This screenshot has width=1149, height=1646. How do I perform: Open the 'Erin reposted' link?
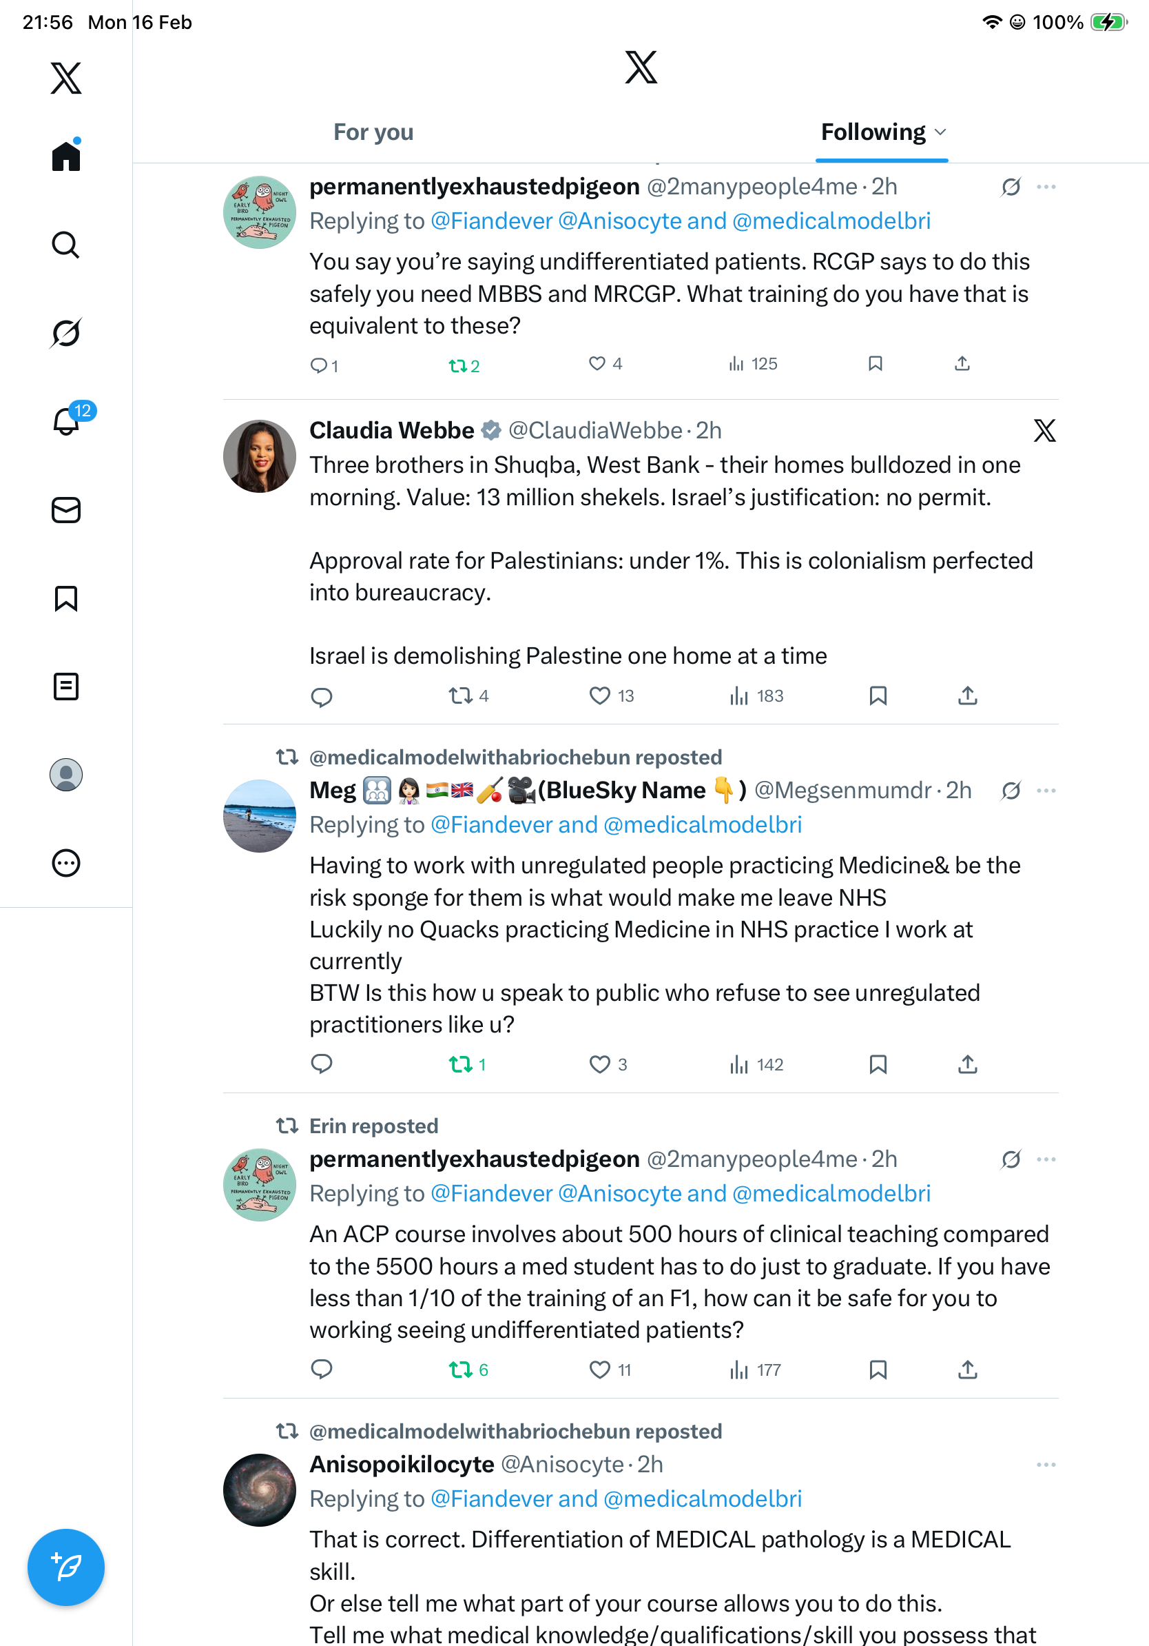pyautogui.click(x=373, y=1126)
